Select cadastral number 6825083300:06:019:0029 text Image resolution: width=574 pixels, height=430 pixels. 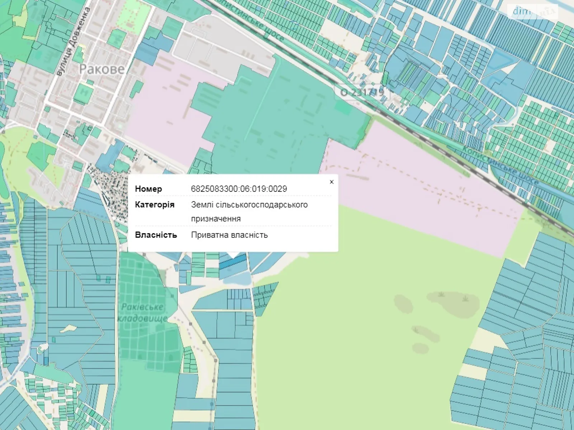(x=239, y=189)
